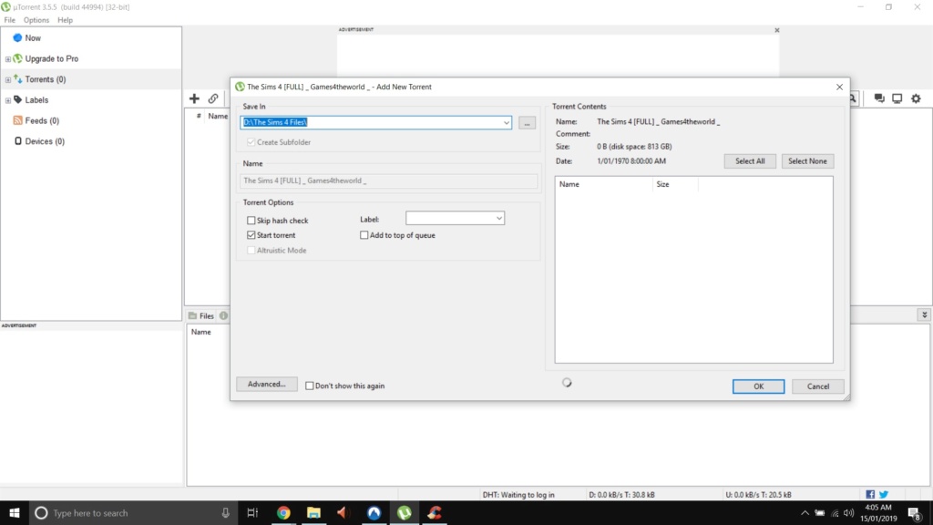Open Labels in the sidebar
933x525 pixels.
click(x=36, y=100)
